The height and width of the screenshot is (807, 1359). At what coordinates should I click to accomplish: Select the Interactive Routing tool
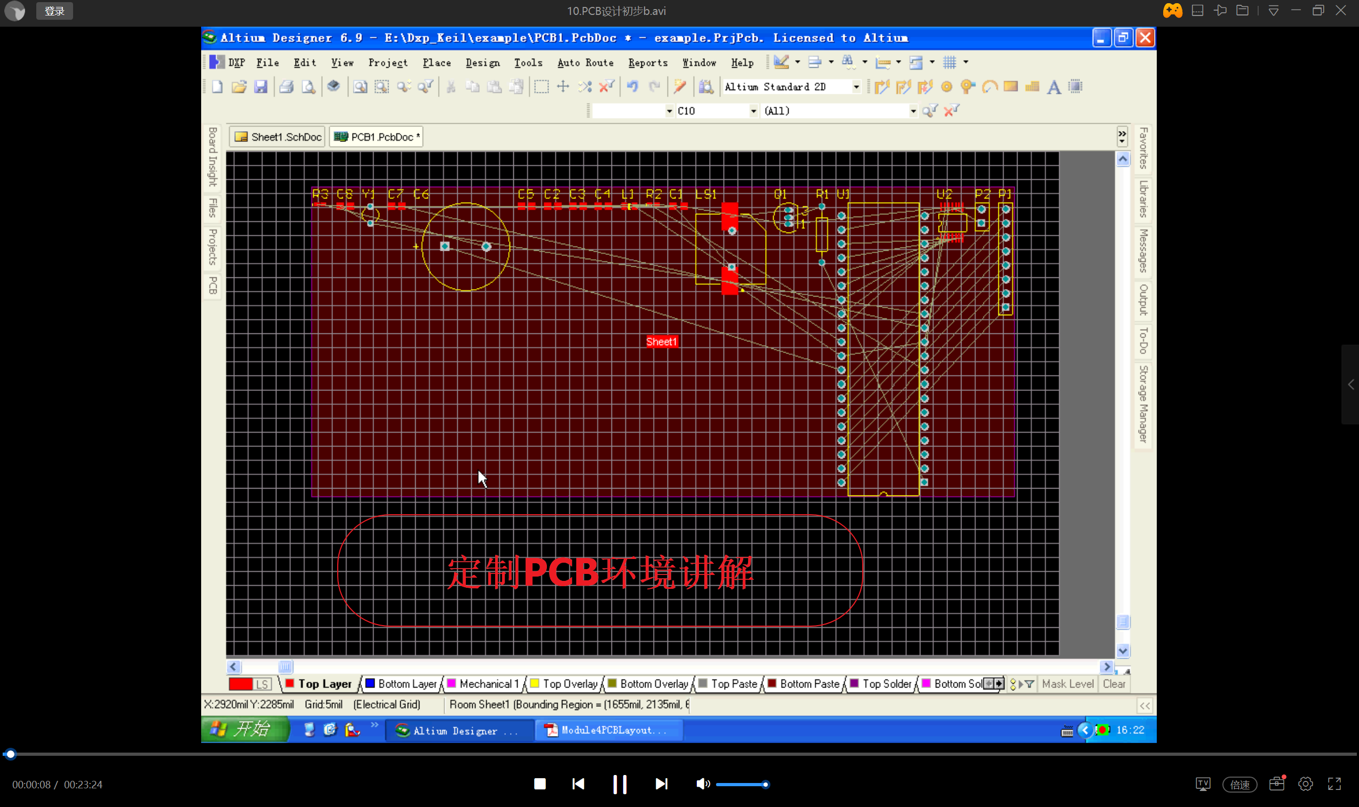882,86
